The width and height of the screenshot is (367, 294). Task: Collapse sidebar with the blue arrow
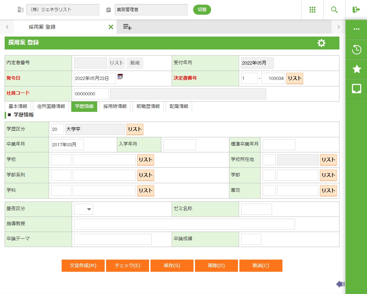(x=340, y=284)
